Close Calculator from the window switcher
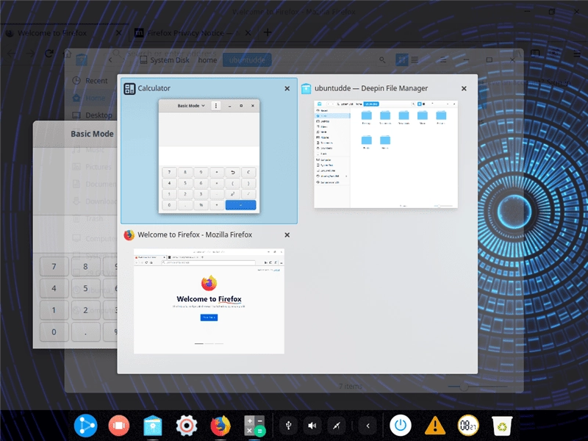 (287, 88)
